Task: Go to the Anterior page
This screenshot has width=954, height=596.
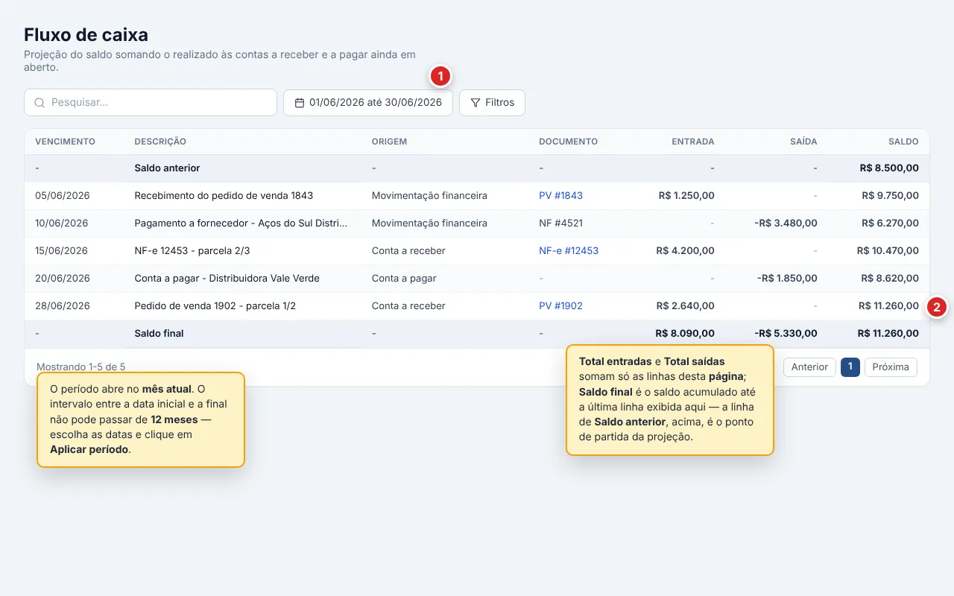Action: pos(809,367)
